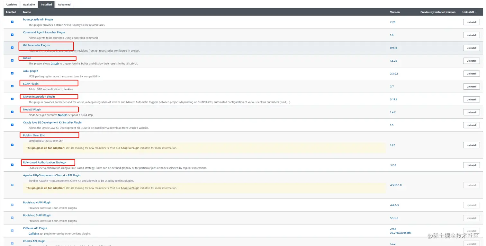Open the JAXB plugin link
The width and height of the screenshot is (486, 246).
click(x=31, y=71)
